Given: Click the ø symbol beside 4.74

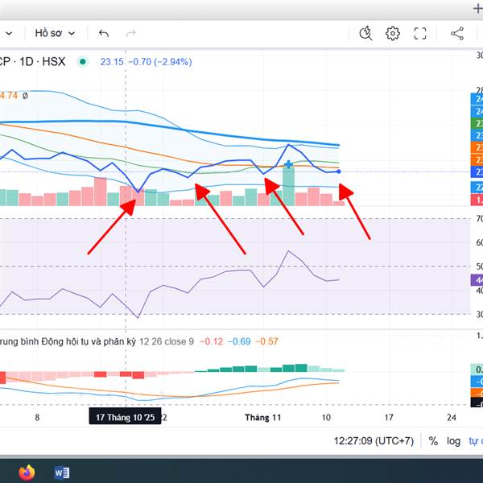Looking at the screenshot, I should [x=25, y=96].
